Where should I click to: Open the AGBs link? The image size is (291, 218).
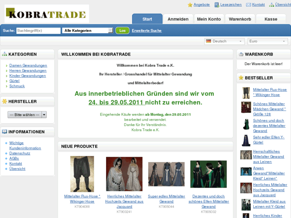[x=14, y=158]
